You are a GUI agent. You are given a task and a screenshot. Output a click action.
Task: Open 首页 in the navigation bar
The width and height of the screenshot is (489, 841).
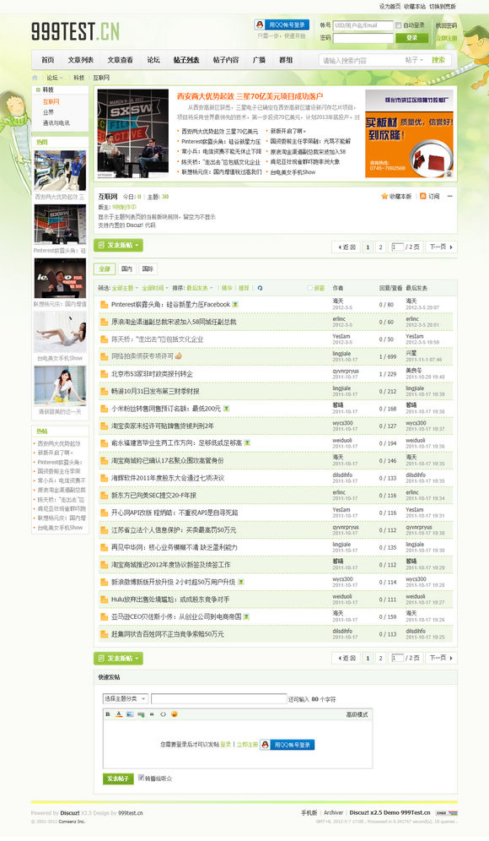click(x=48, y=60)
